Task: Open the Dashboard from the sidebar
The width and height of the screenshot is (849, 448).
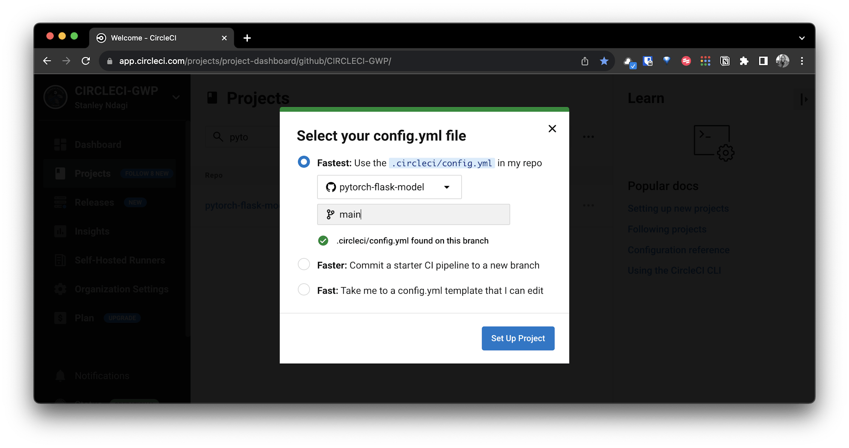Action: point(98,144)
